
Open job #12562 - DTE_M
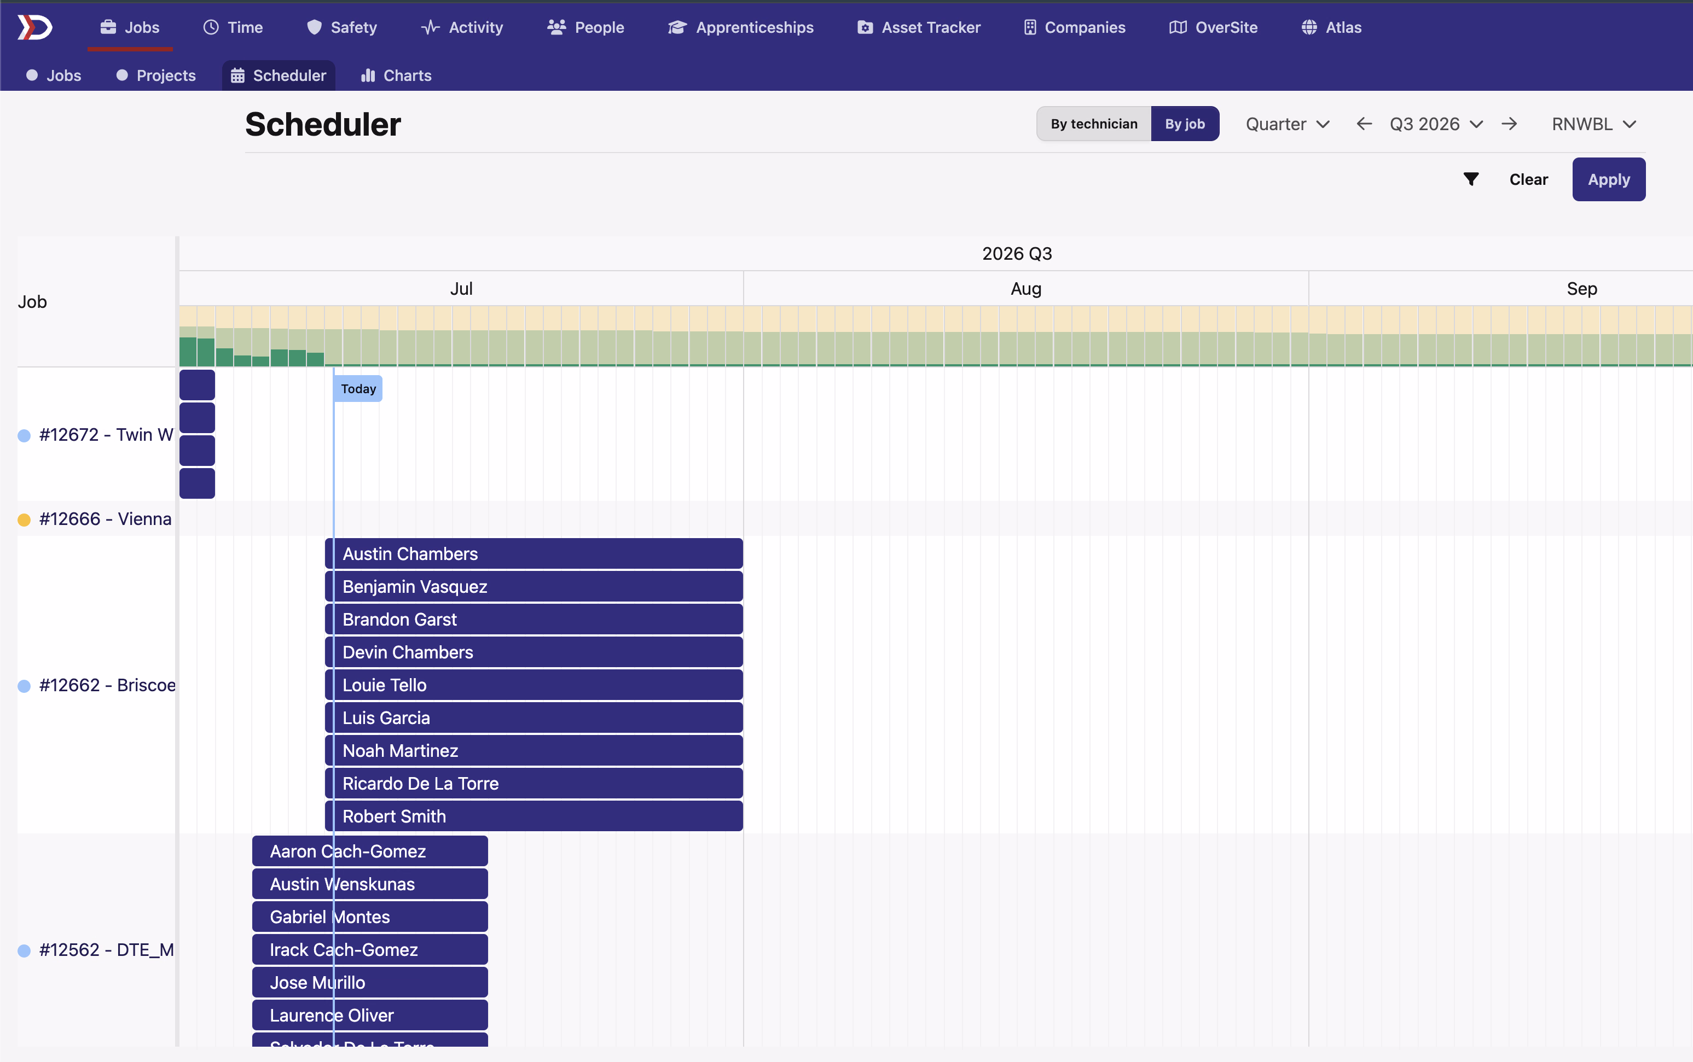tap(107, 950)
